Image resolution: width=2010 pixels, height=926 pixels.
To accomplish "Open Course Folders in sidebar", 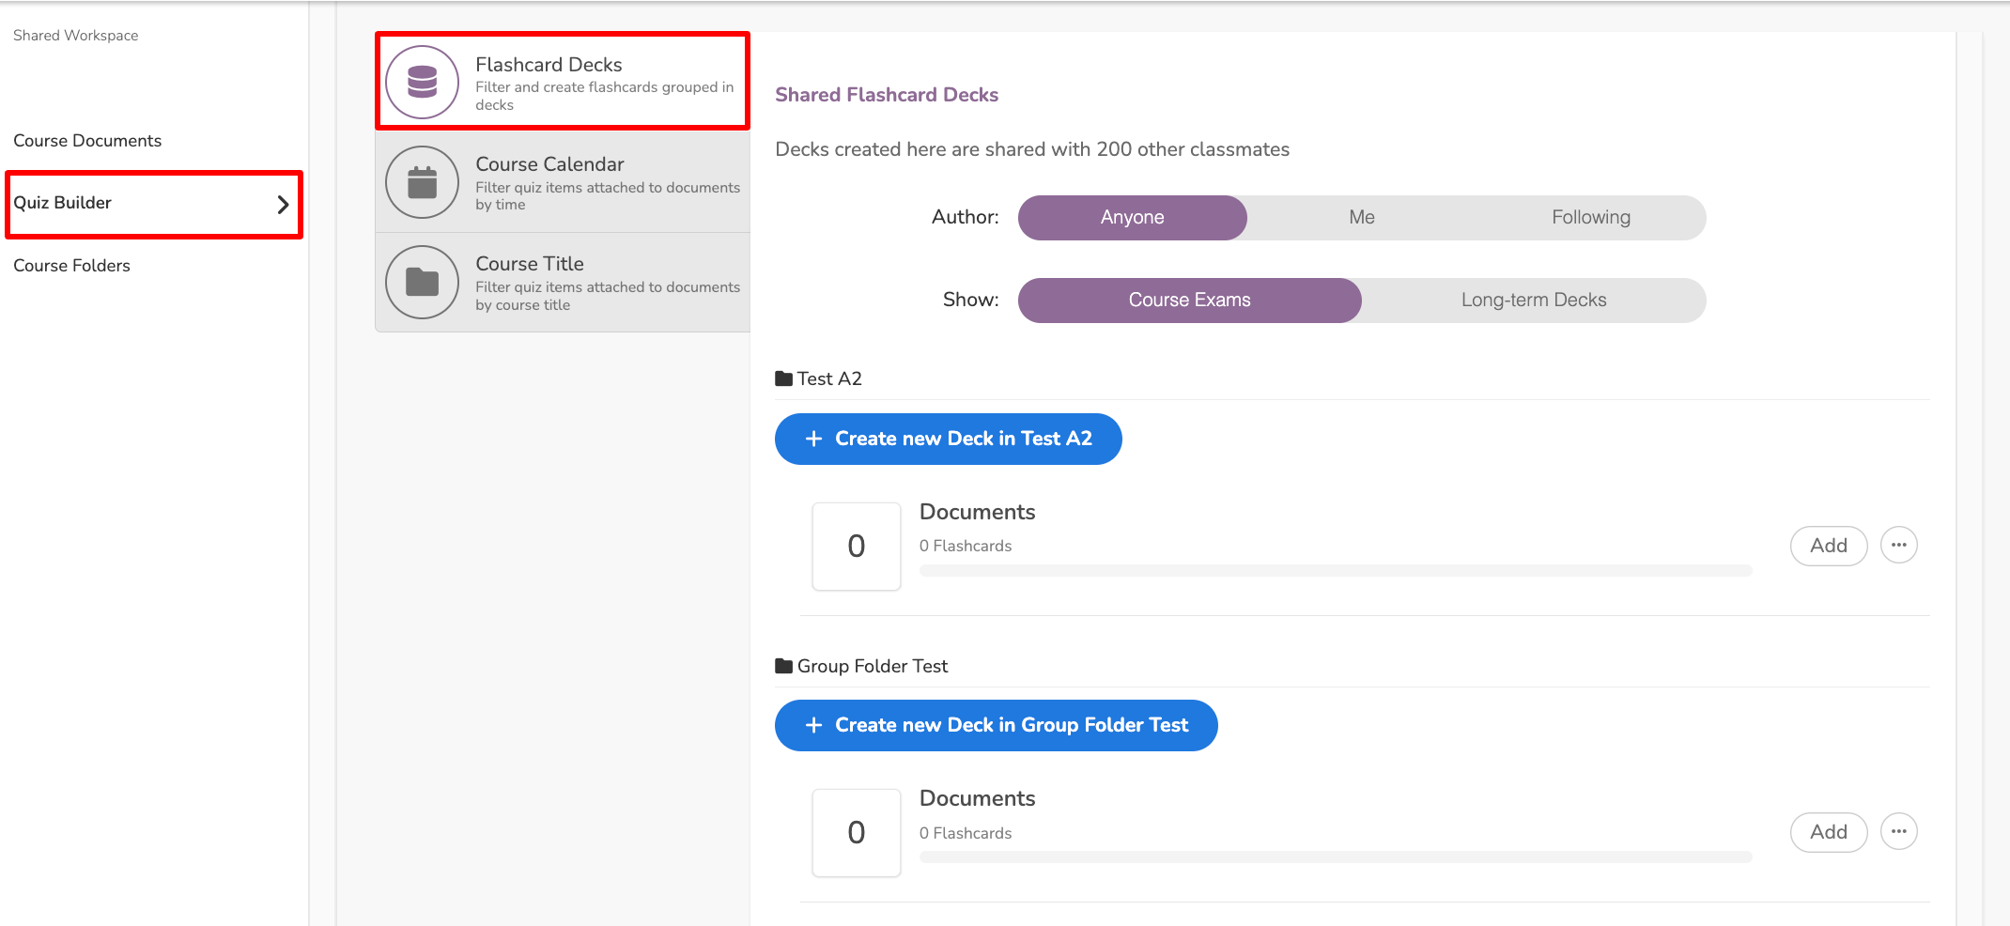I will (71, 266).
